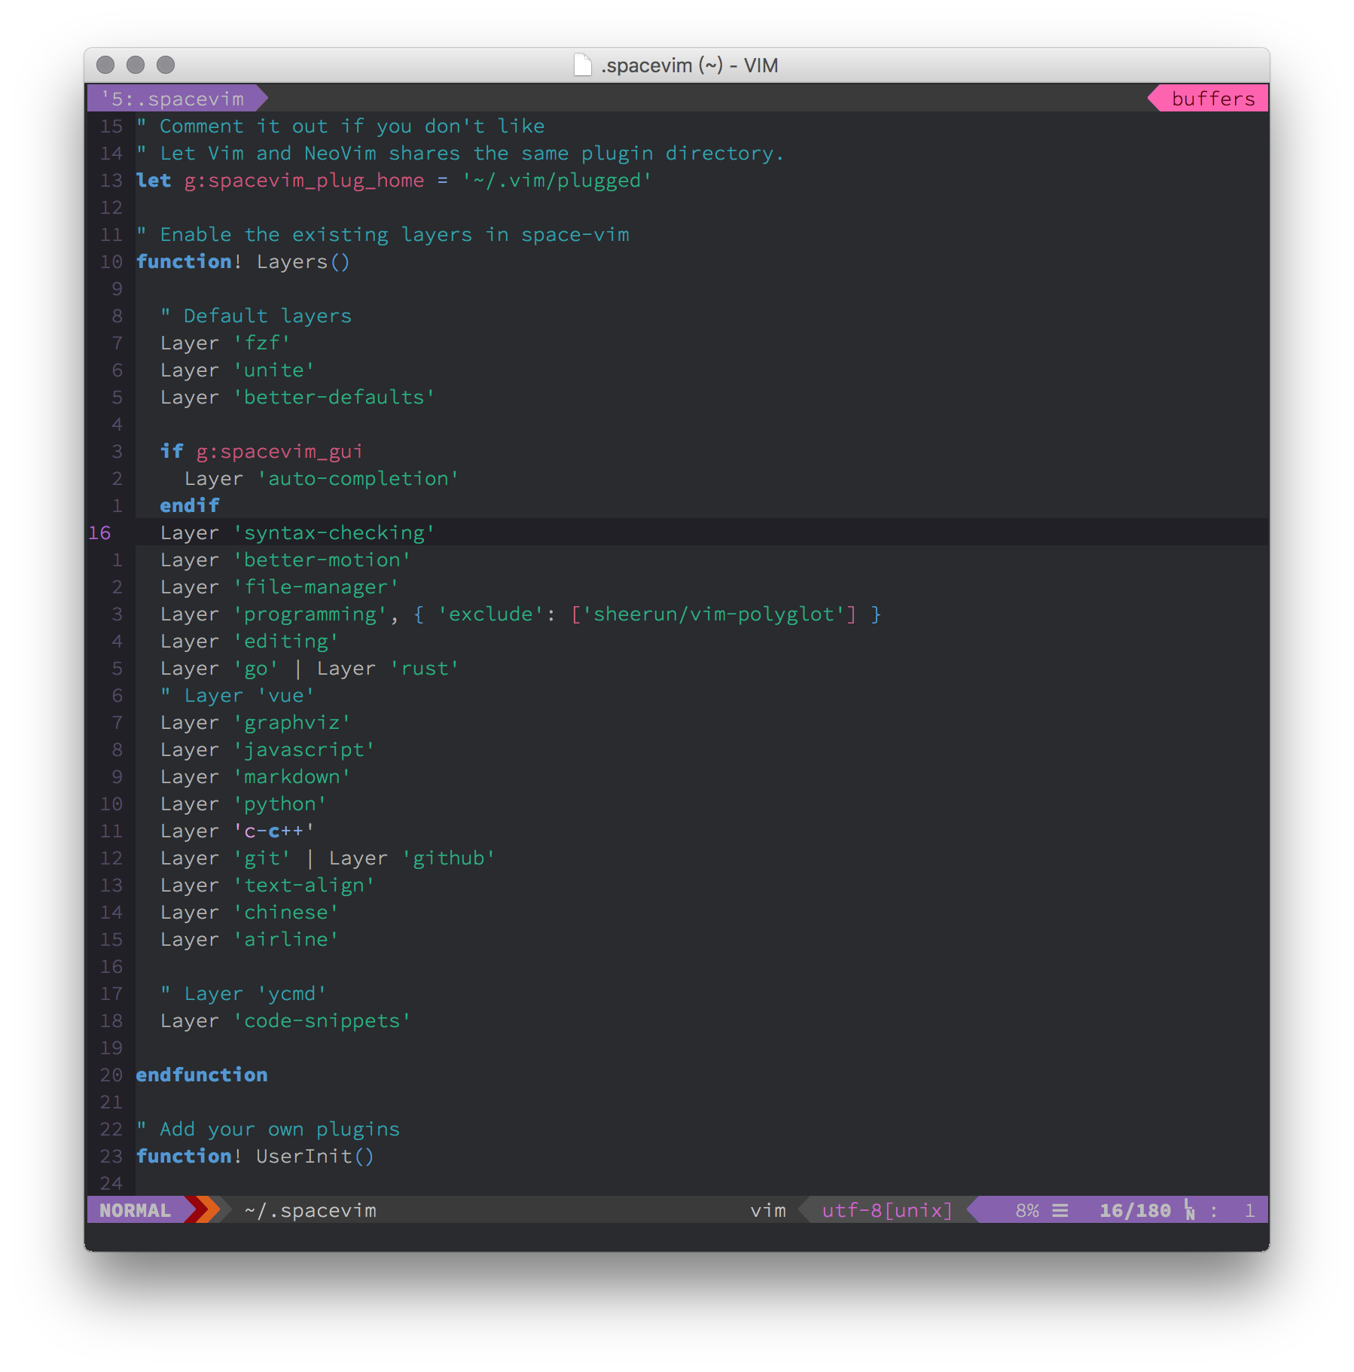Click the 'buffers' label in the tabline
Screen dimensions: 1354x1372
[x=1213, y=99]
